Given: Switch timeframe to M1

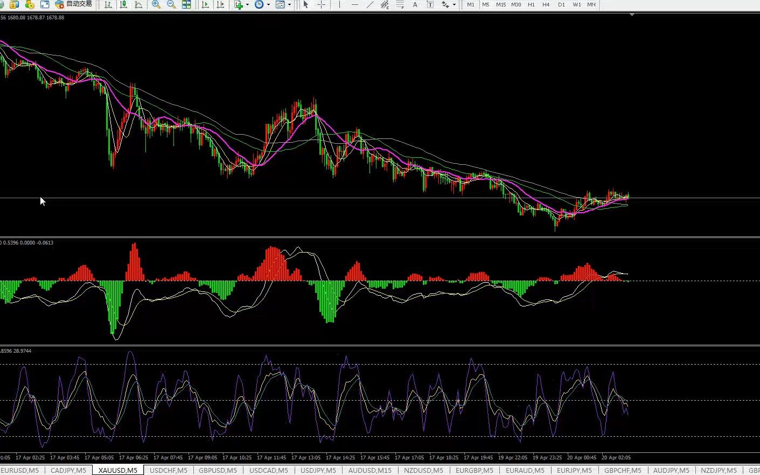Looking at the screenshot, I should pyautogui.click(x=471, y=4).
